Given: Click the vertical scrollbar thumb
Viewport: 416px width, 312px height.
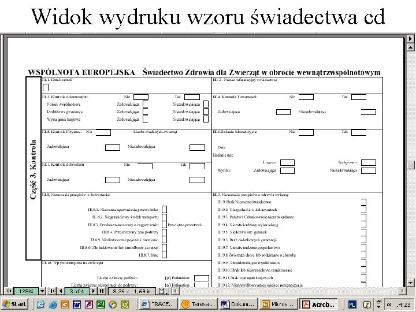Looking at the screenshot, I should (x=411, y=165).
